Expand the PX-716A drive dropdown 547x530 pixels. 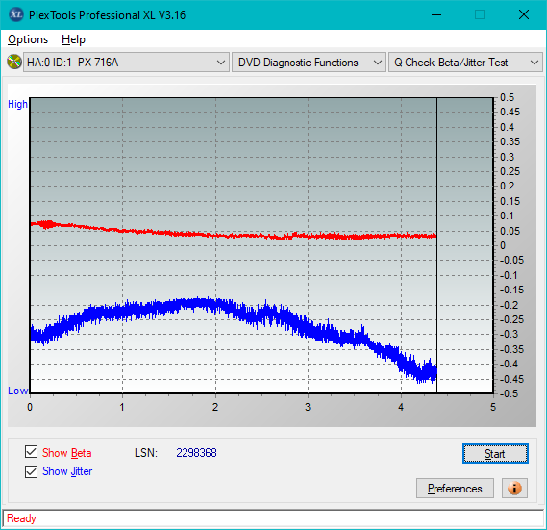click(x=126, y=63)
